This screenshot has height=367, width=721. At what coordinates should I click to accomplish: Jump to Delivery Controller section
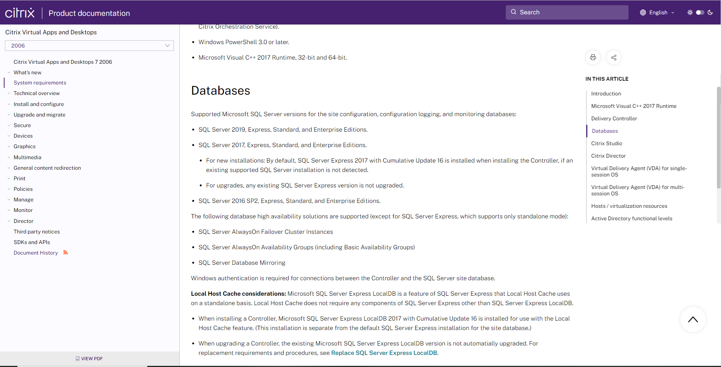614,118
